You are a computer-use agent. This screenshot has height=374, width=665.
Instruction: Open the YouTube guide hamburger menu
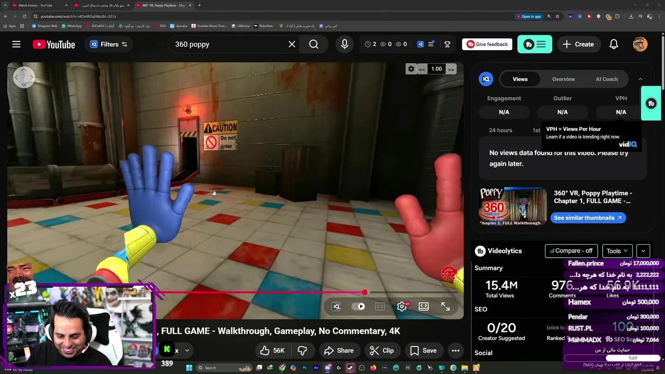point(16,44)
